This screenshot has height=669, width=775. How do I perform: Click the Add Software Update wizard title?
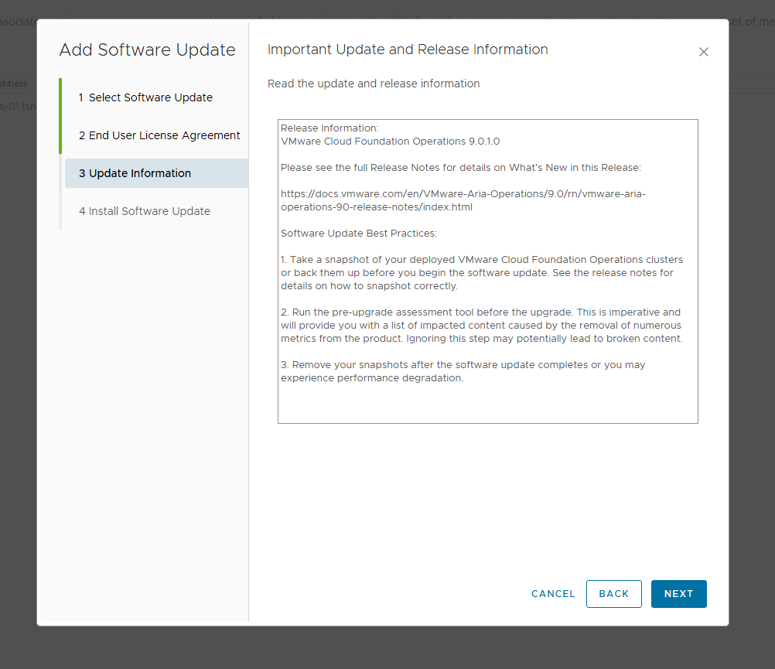[x=147, y=50]
